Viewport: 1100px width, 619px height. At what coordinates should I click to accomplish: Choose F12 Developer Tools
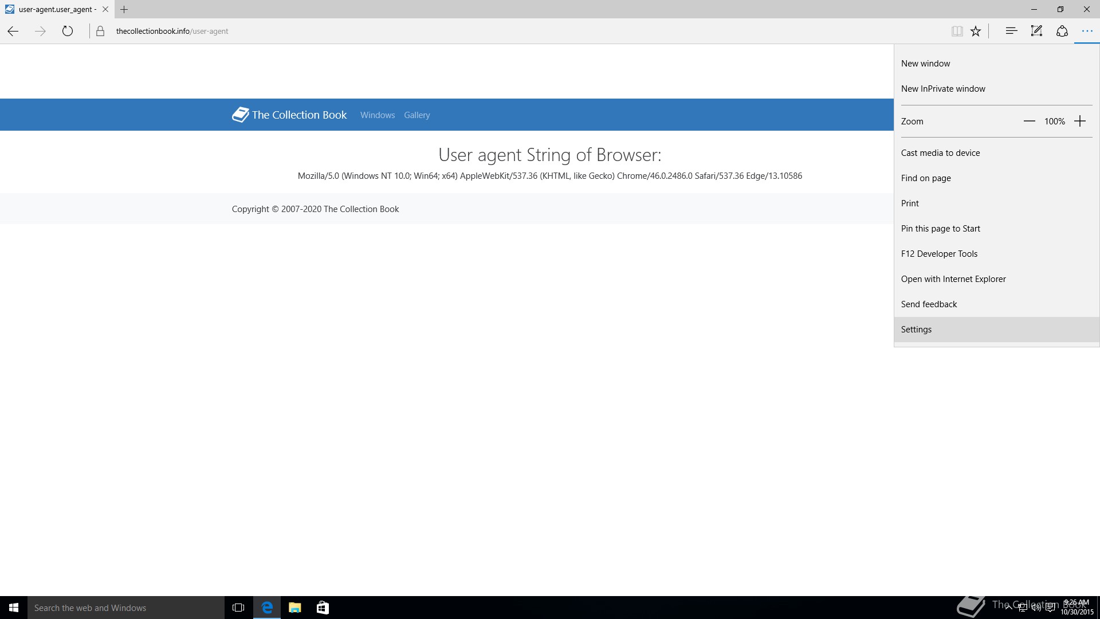click(939, 254)
